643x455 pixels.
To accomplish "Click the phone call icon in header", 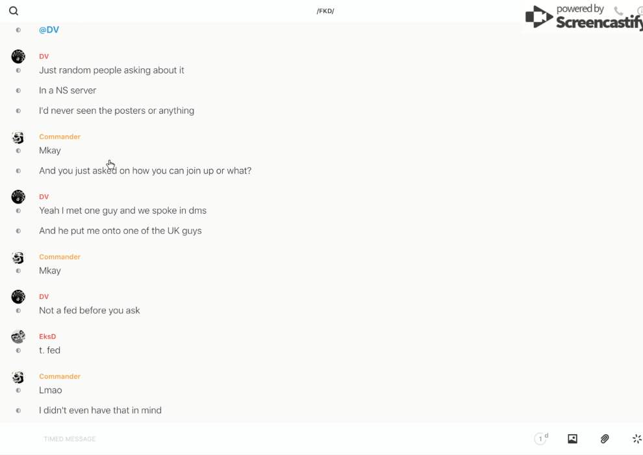I will [618, 10].
